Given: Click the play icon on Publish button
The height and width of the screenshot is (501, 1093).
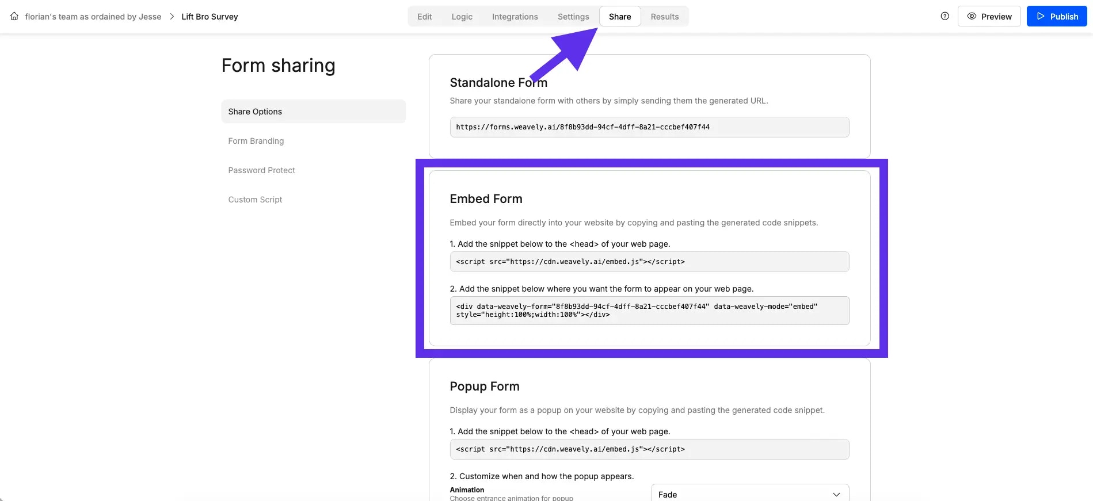Looking at the screenshot, I should [x=1039, y=16].
